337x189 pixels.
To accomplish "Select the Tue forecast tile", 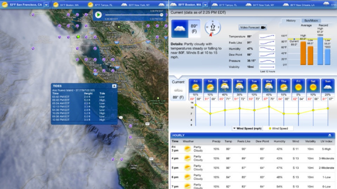I will point(254,90).
